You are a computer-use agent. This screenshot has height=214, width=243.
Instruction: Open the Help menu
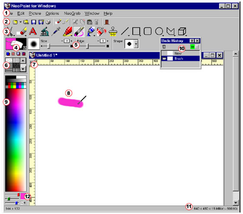[x=108, y=13]
